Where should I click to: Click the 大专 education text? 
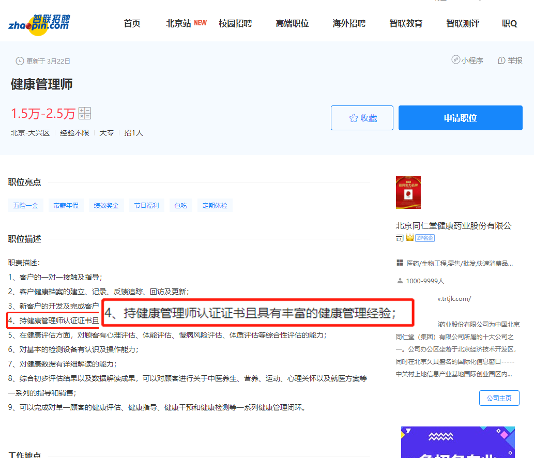click(x=106, y=133)
